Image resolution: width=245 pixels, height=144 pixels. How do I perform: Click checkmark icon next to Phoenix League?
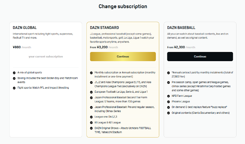pos(168,102)
